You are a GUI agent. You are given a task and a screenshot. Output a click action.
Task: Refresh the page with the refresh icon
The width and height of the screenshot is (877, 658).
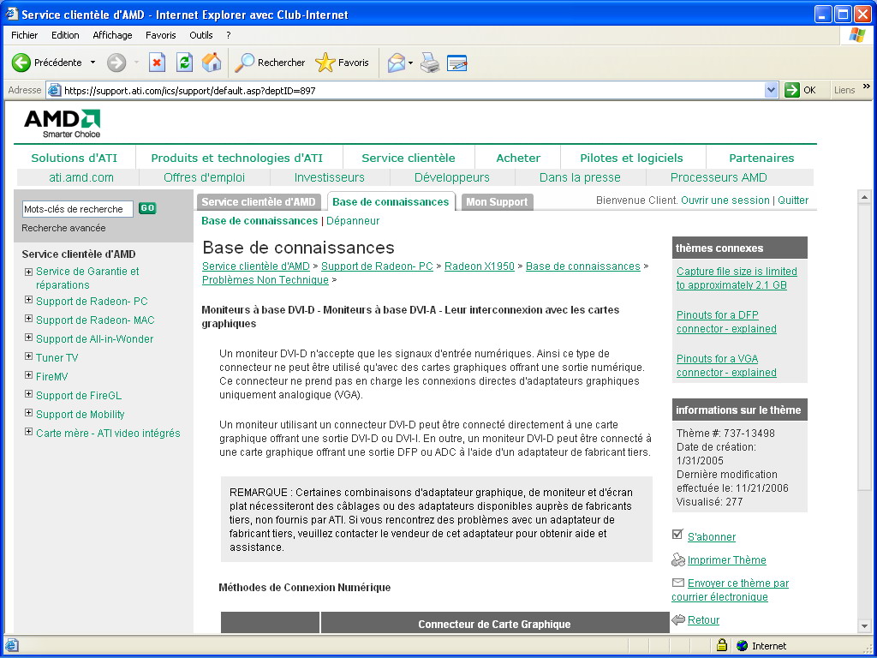184,62
